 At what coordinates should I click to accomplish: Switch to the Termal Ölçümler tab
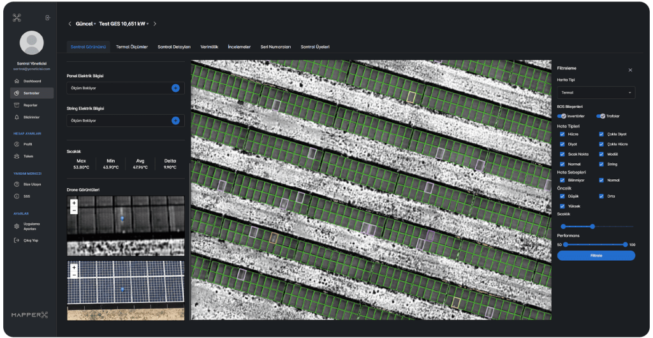(132, 47)
